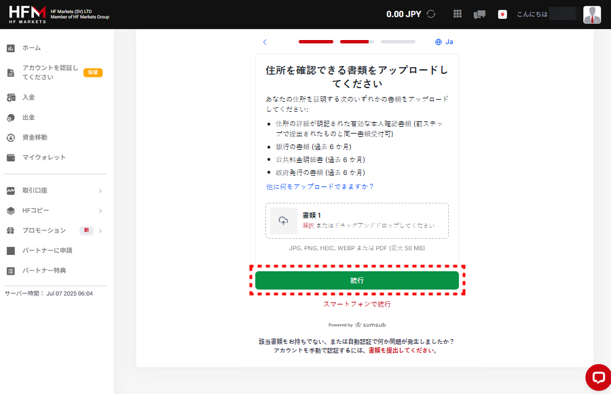Open パートナーに申請 menu item
The image size is (611, 394).
pyautogui.click(x=47, y=250)
